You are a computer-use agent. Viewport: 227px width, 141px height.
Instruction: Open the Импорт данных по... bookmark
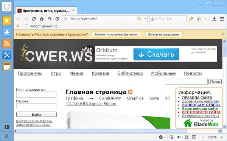(x=43, y=26)
